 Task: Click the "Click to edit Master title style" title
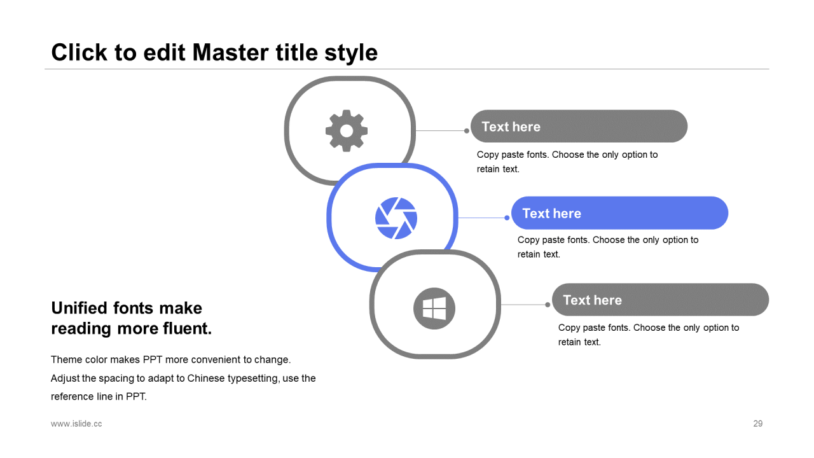[x=214, y=52]
